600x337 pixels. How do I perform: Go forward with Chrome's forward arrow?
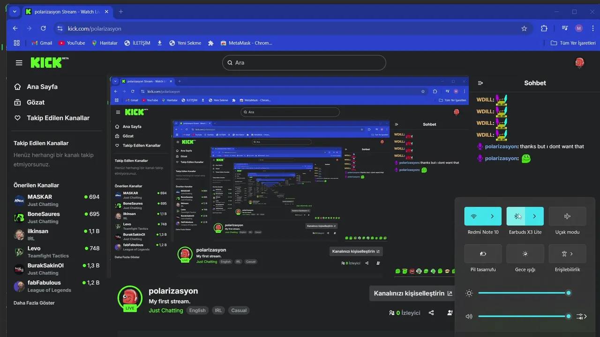29,29
